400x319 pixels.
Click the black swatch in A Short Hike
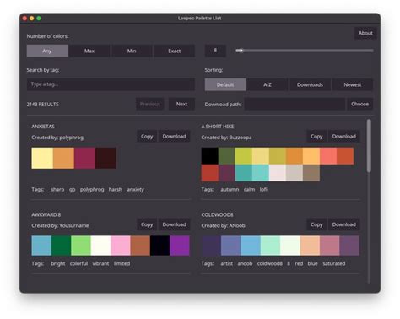click(210, 156)
